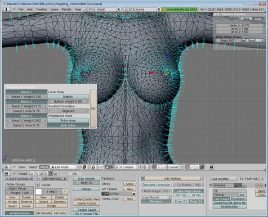Open the Edit Mode dropdown

[65, 167]
